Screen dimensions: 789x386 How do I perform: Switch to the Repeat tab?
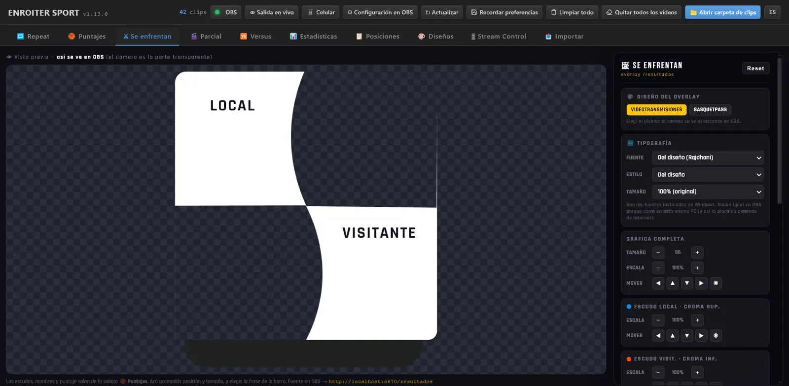[34, 36]
